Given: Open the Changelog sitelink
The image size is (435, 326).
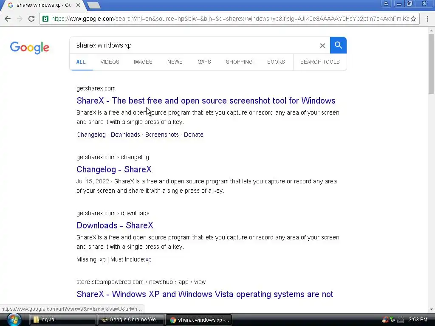Looking at the screenshot, I should click(91, 135).
